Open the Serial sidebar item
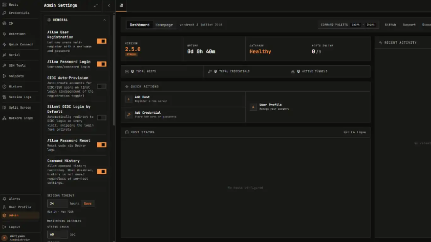 [14, 55]
